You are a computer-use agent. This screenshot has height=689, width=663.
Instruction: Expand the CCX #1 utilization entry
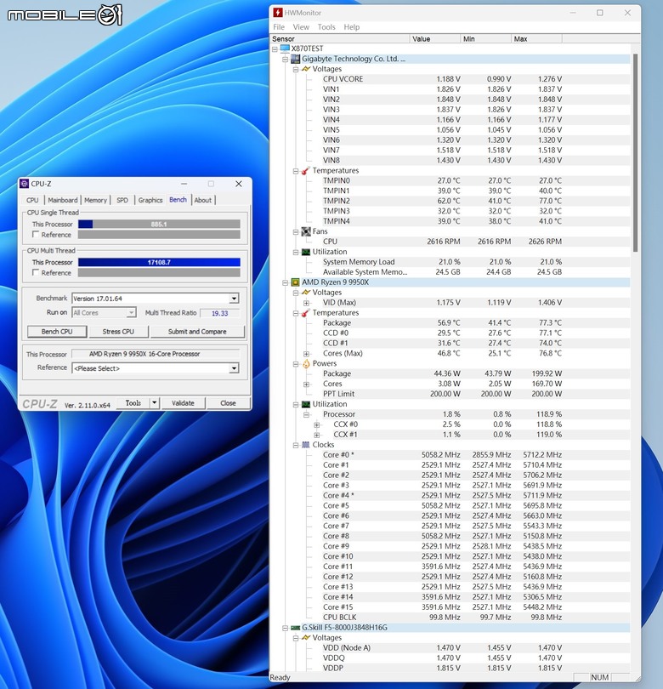coord(317,435)
